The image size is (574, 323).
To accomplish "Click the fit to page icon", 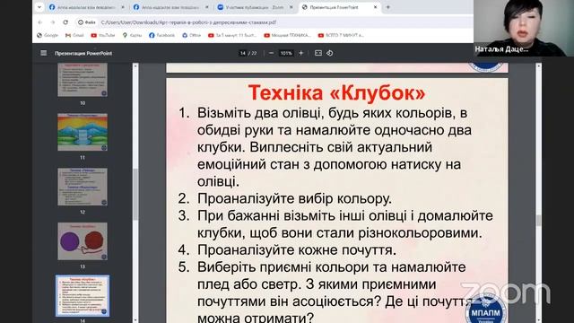I will [x=318, y=53].
